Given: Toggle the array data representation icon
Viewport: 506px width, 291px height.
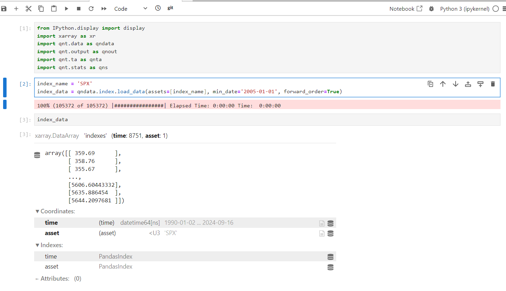Looking at the screenshot, I should coord(37,155).
